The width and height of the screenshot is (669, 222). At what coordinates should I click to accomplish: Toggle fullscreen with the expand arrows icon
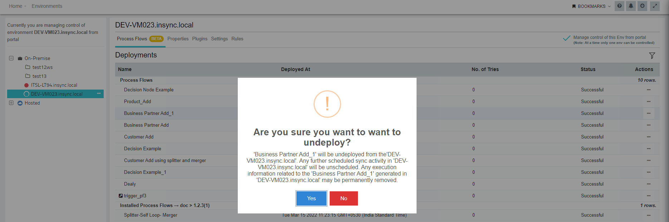pyautogui.click(x=655, y=6)
